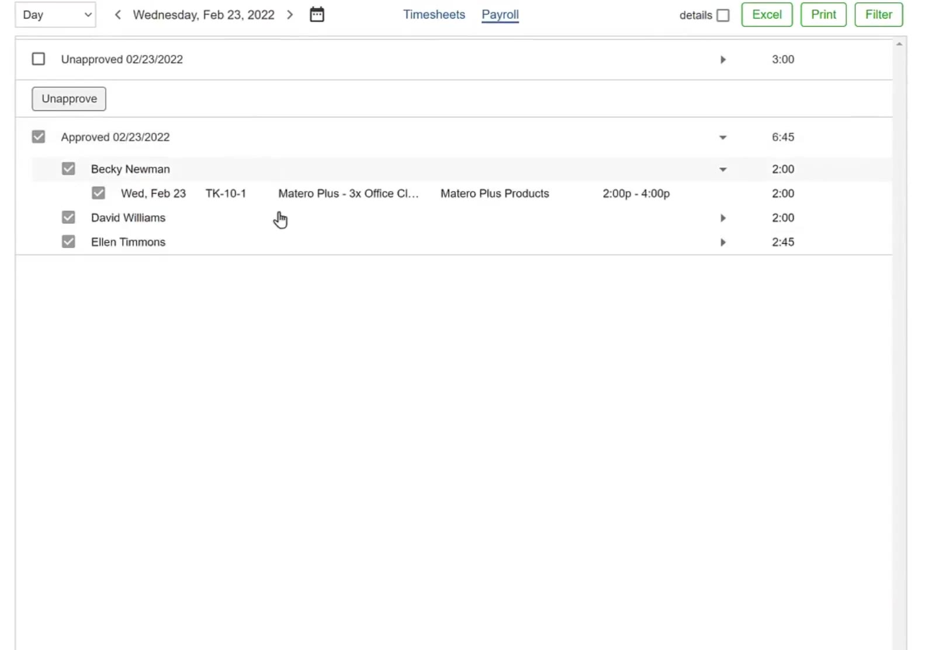The image size is (935, 650).
Task: Click the 'David Williams' name
Action: pyautogui.click(x=128, y=217)
